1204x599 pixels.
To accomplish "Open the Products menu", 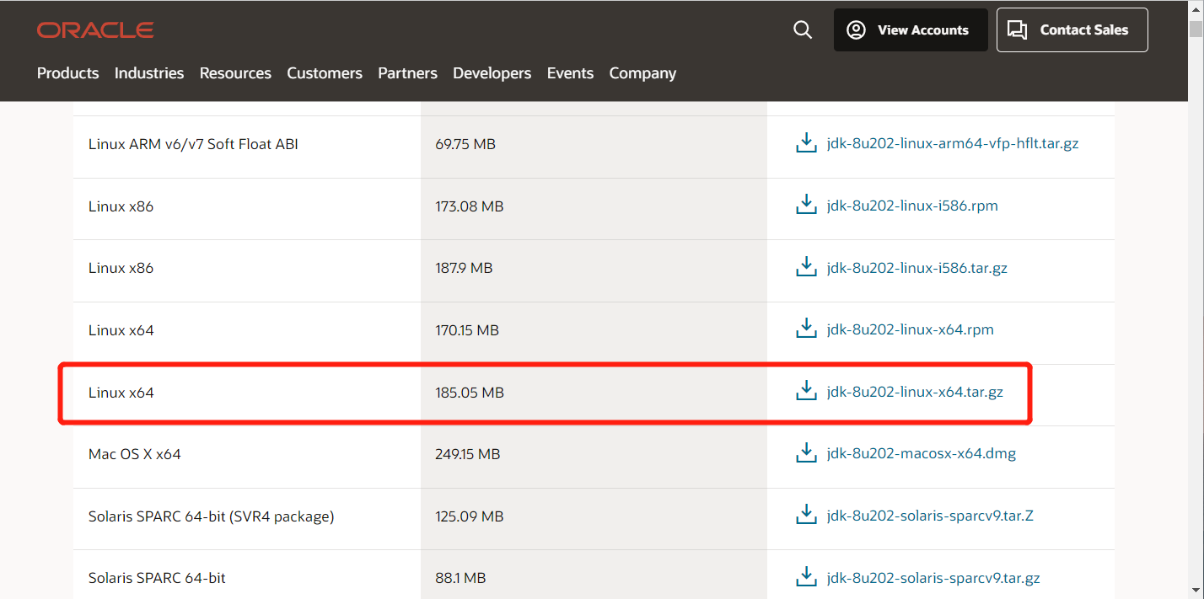I will point(68,73).
